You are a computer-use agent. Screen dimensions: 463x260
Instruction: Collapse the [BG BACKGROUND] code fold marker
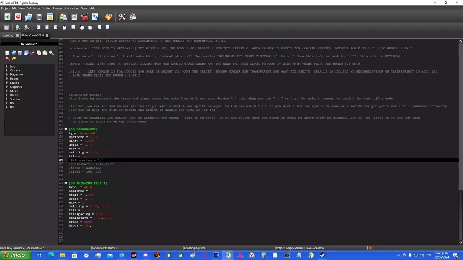pos(65,129)
